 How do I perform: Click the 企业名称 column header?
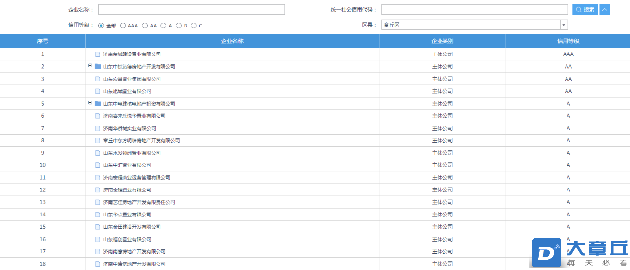coord(232,41)
